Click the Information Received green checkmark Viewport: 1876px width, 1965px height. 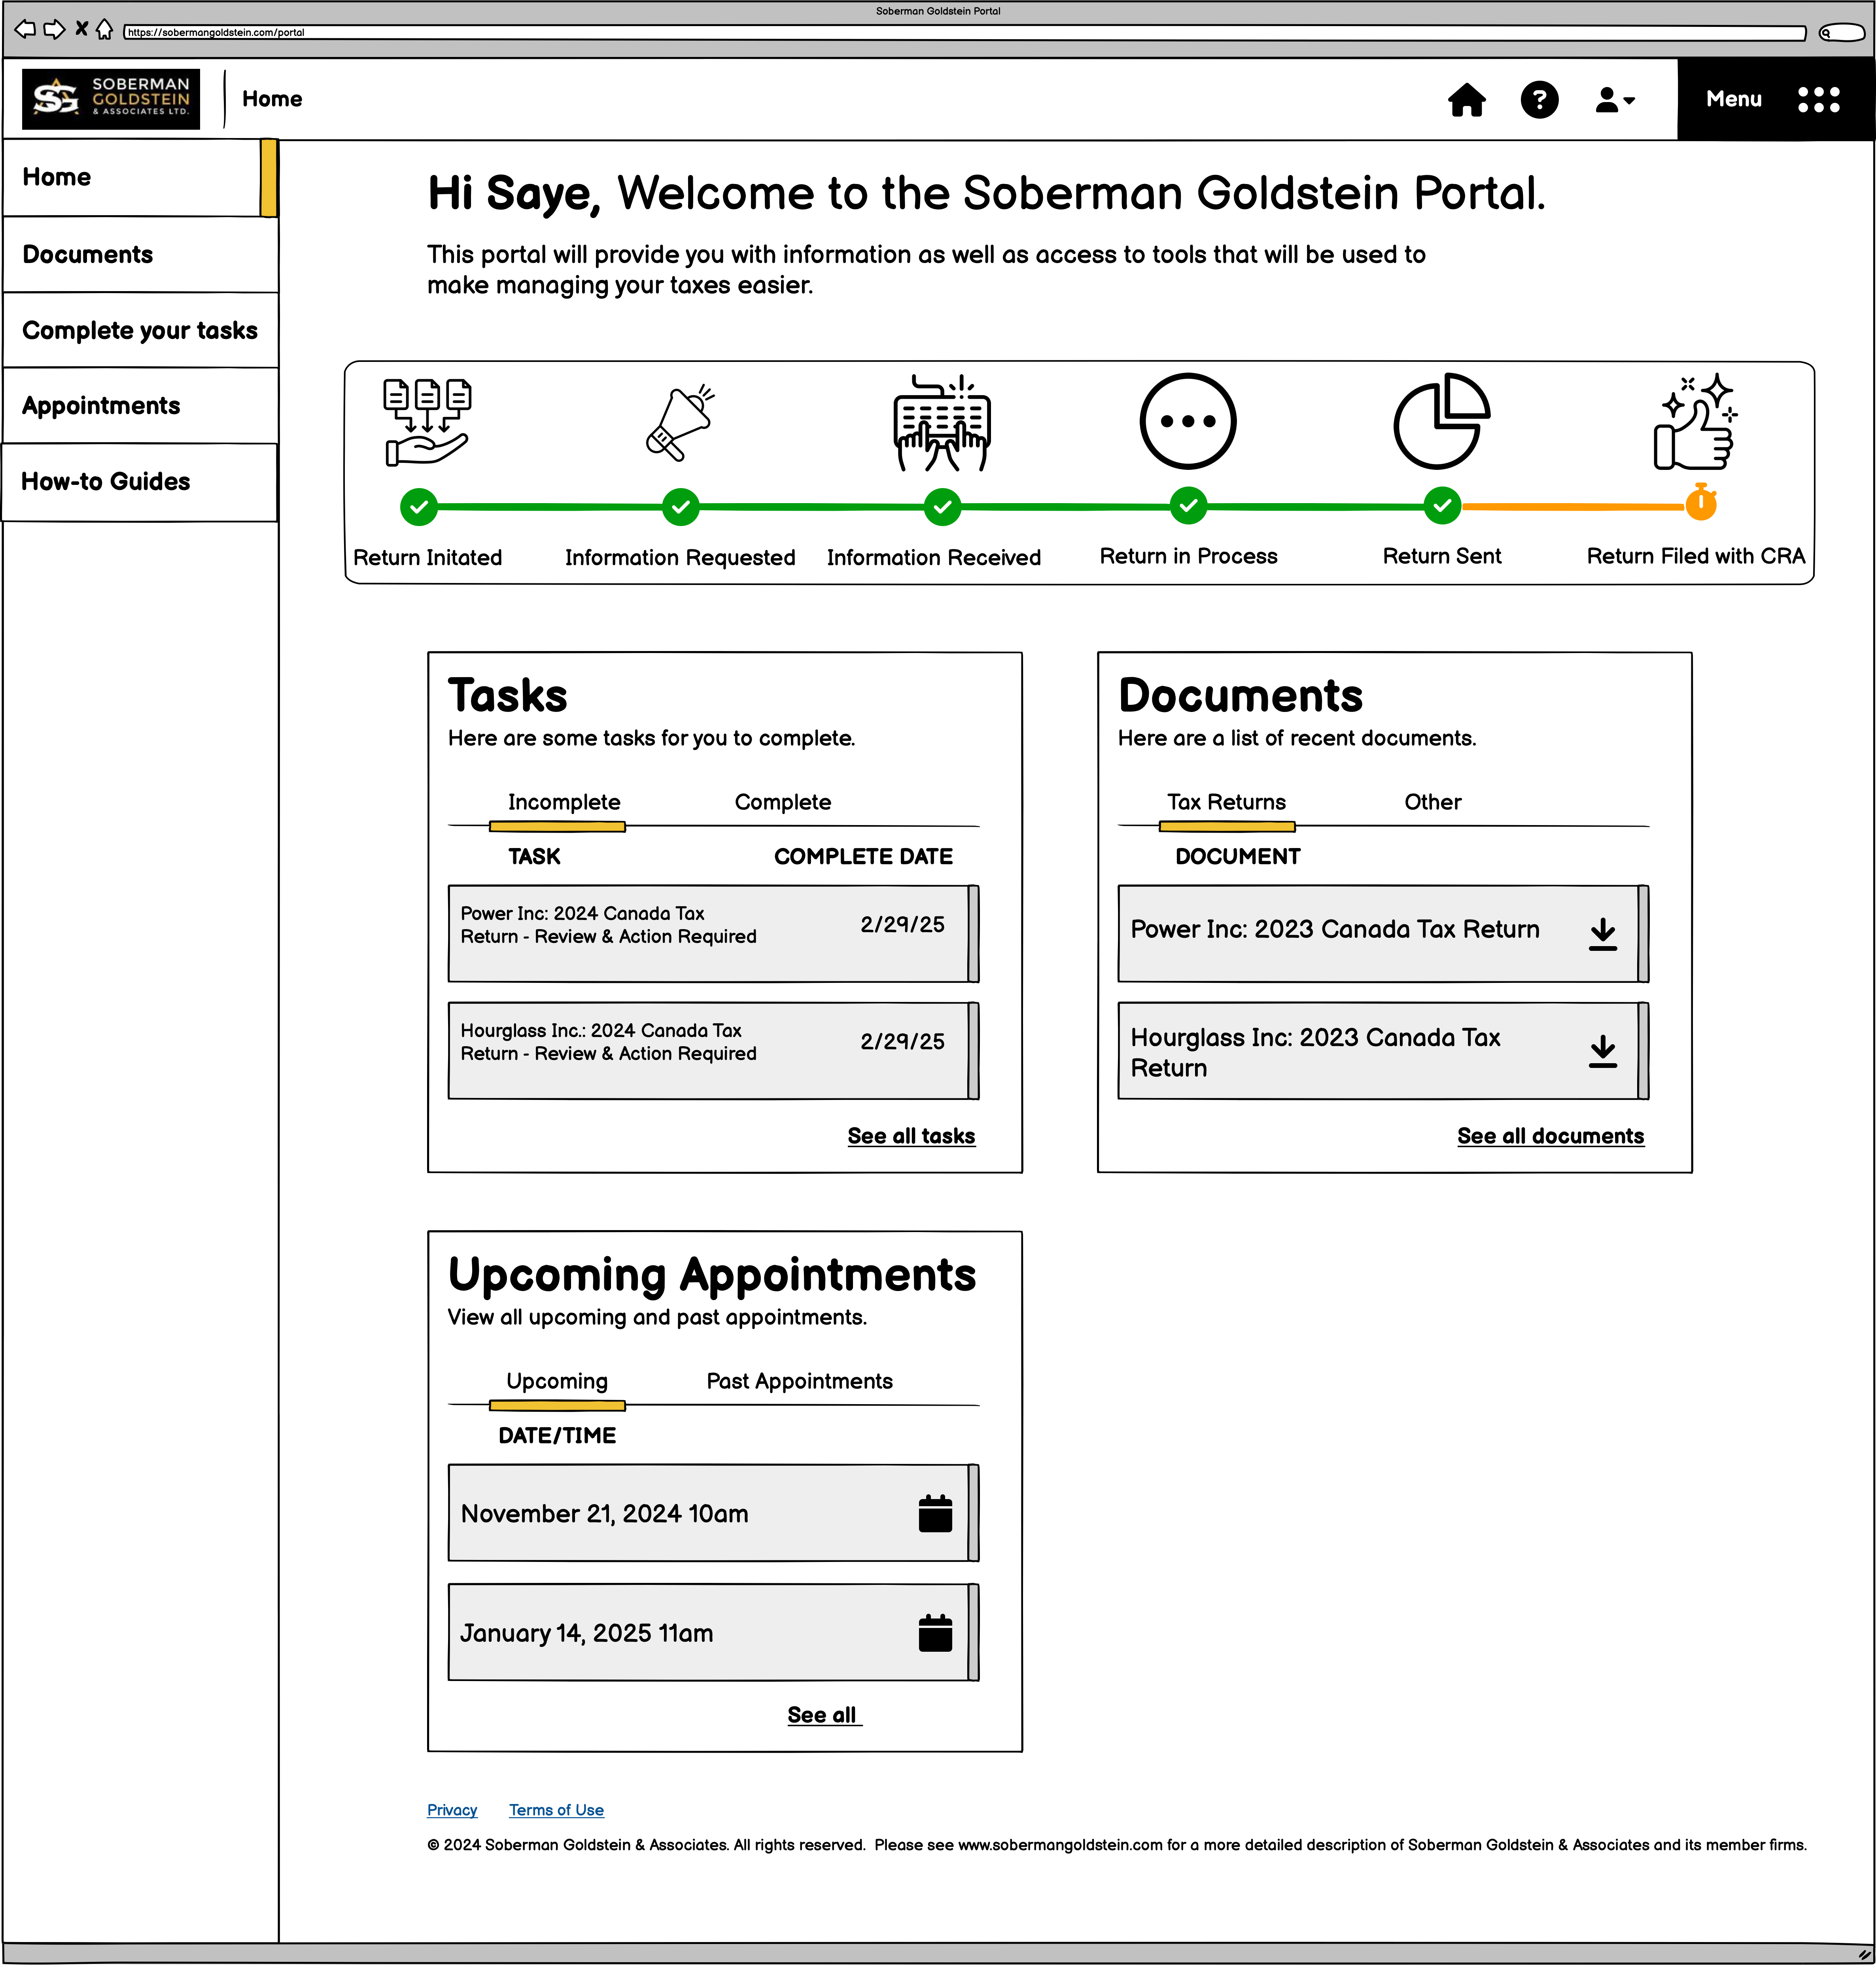pyautogui.click(x=942, y=507)
